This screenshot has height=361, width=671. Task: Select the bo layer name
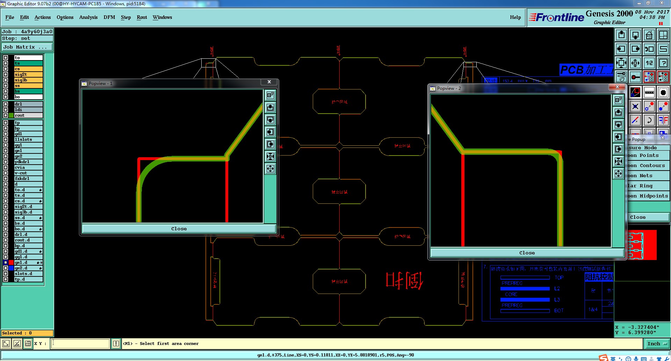point(28,97)
